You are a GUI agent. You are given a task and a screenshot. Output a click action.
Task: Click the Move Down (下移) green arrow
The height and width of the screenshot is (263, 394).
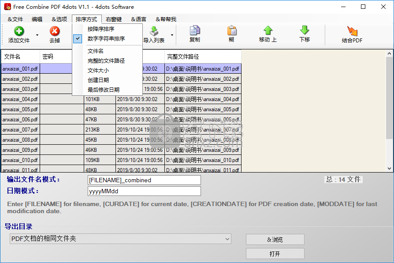point(305,30)
